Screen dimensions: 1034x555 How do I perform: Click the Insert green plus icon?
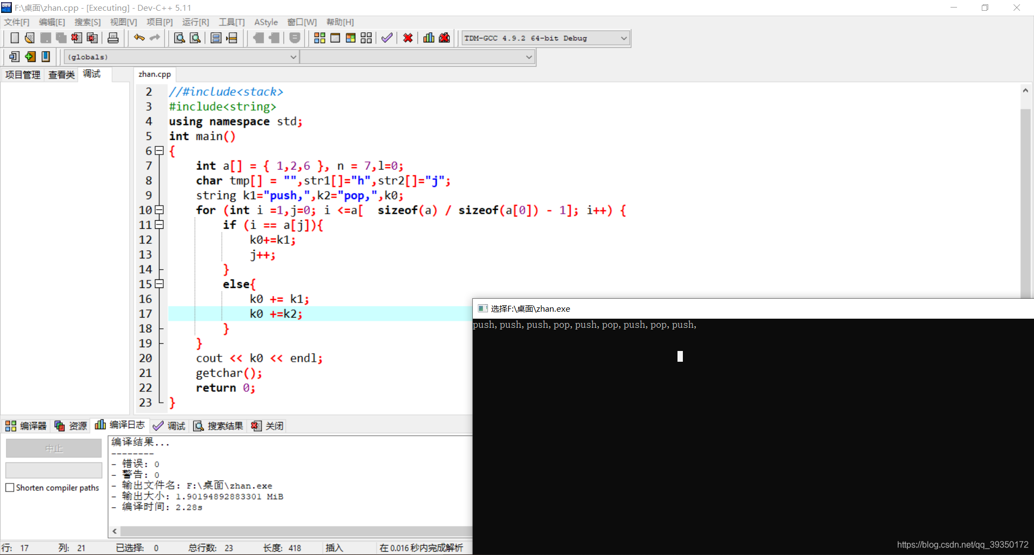pyautogui.click(x=30, y=57)
